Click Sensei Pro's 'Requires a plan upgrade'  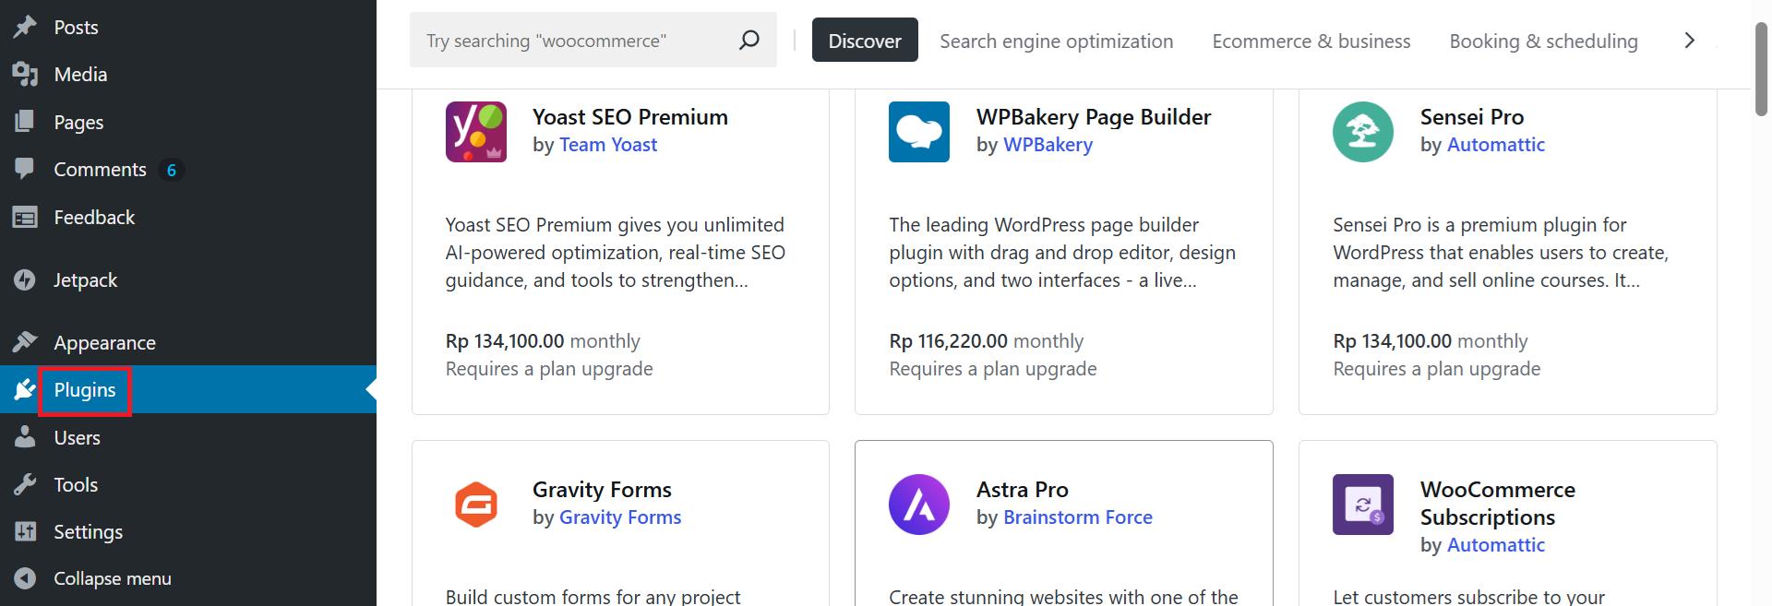point(1437,369)
